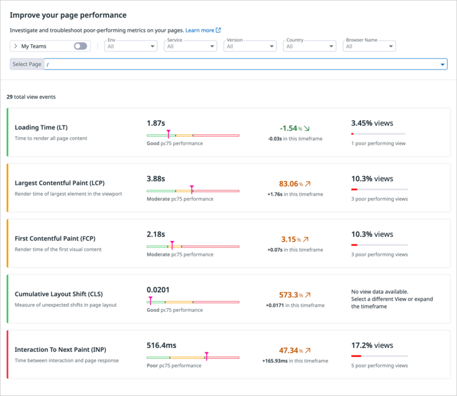The height and width of the screenshot is (396, 457).
Task: Click the downward trend arrow next to -1.54%
Action: click(x=307, y=129)
